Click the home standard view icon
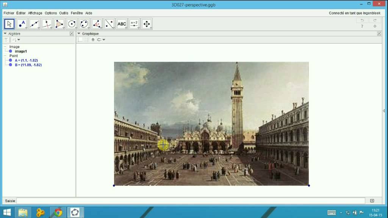 [93, 39]
